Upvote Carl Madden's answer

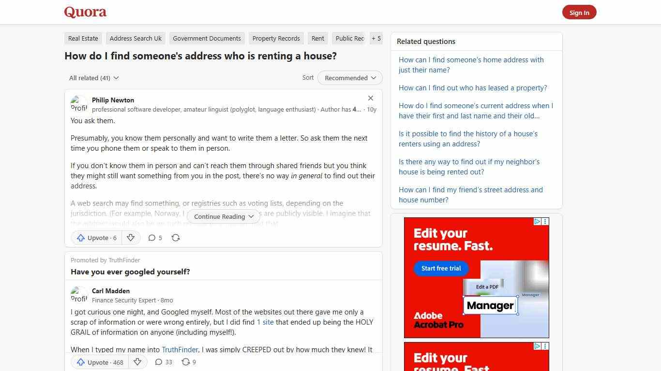pos(99,362)
